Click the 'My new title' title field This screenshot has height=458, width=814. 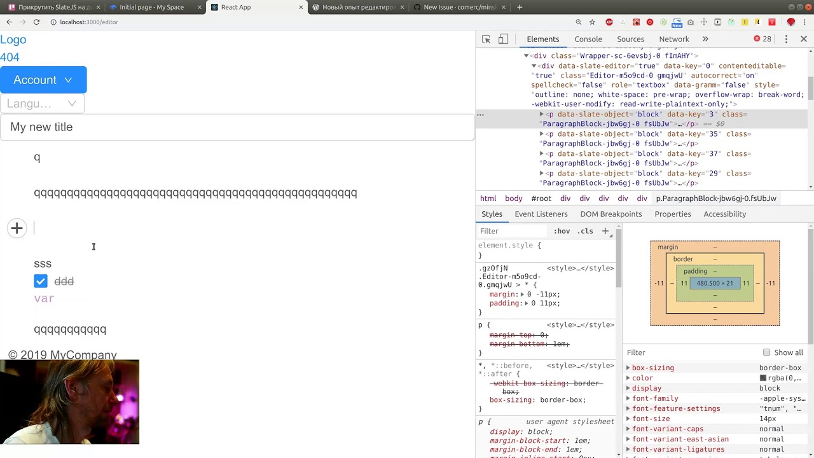pyautogui.click(x=237, y=127)
